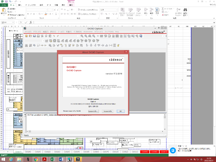
Task: Switch to Excel データ (Data) ribbon tab
Action: (x=49, y=5)
